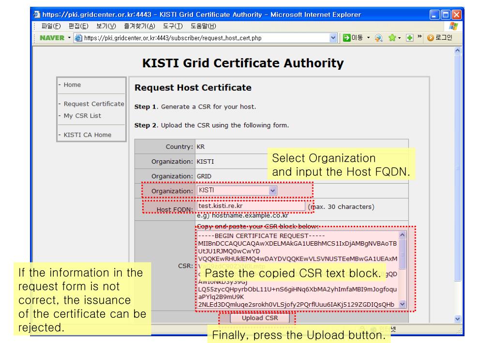Image resolution: width=495 pixels, height=343 pixels.
Task: Click the page vertical scrollbar thumb
Action: click(x=457, y=168)
